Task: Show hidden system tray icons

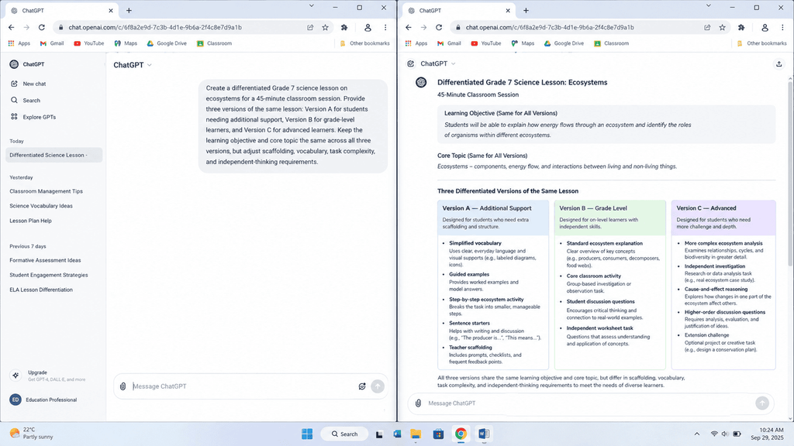Action: click(697, 434)
